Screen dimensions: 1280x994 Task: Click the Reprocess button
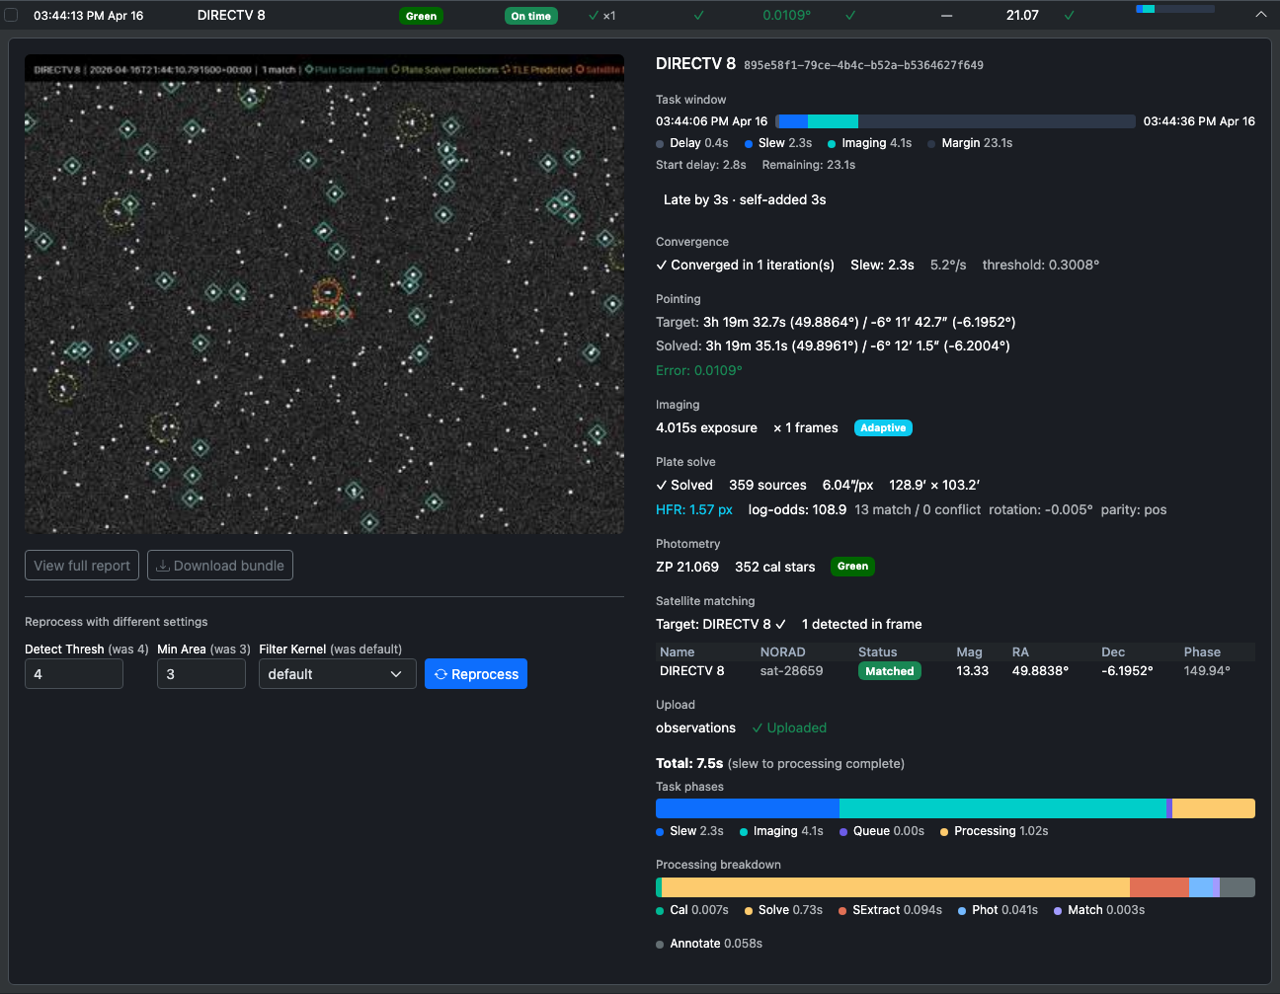[476, 674]
